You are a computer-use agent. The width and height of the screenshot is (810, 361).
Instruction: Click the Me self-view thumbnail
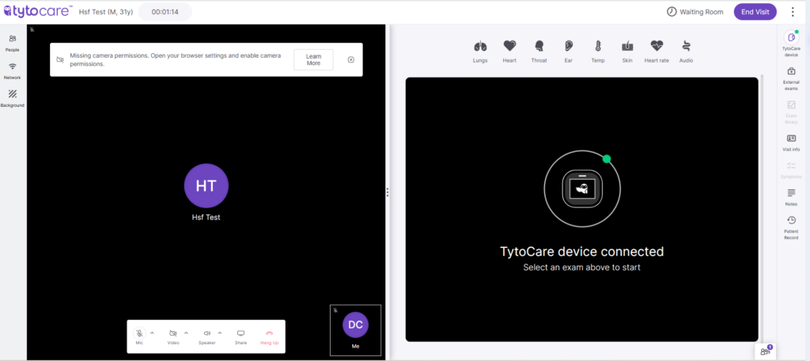(355, 330)
